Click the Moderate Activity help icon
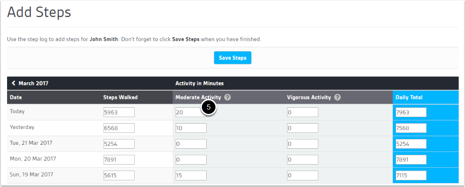The image size is (465, 187). pos(227,97)
